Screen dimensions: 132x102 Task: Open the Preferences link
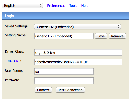click(x=56, y=6)
